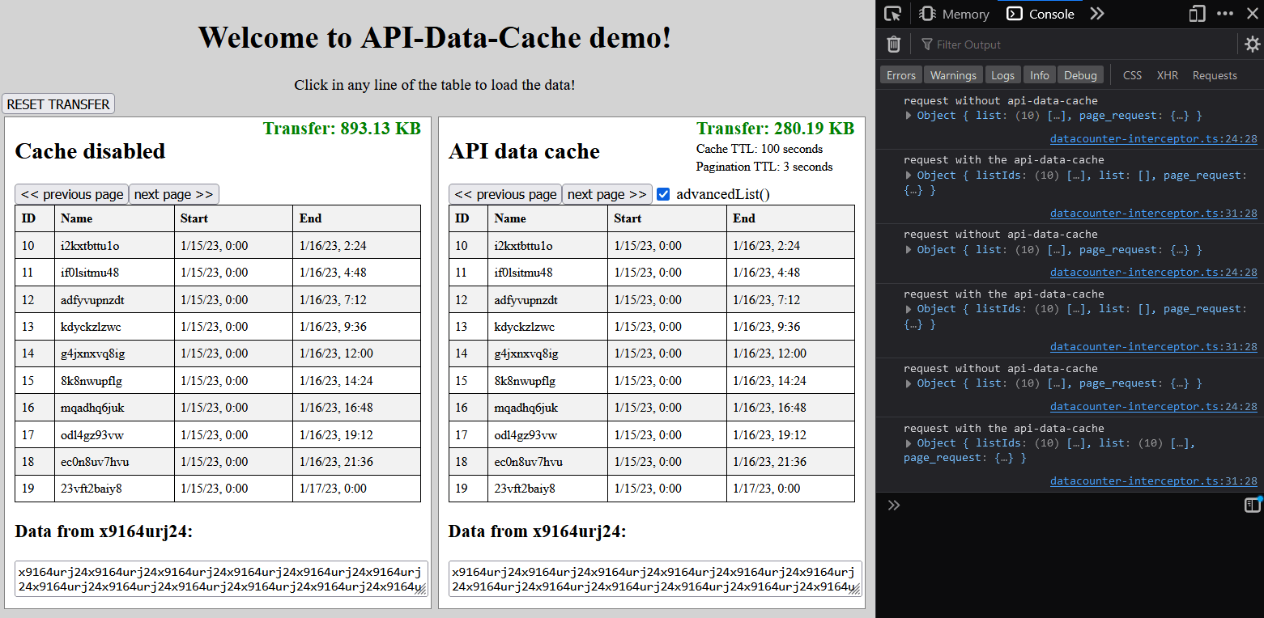Viewport: 1264px width, 618px height.
Task: Toggle the Errors filter
Action: 901,75
